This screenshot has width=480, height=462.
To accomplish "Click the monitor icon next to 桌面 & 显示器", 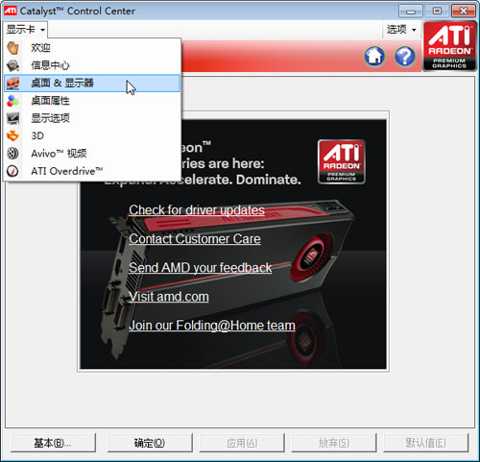I will tap(12, 84).
